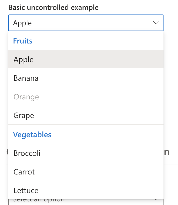Click the 'Basic uncontrolled example' label
178x205 pixels.
coord(54,7)
